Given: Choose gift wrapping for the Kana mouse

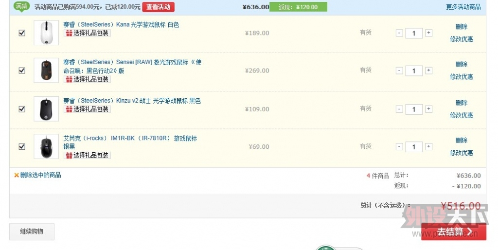Looking at the screenshot, I should pos(88,33).
